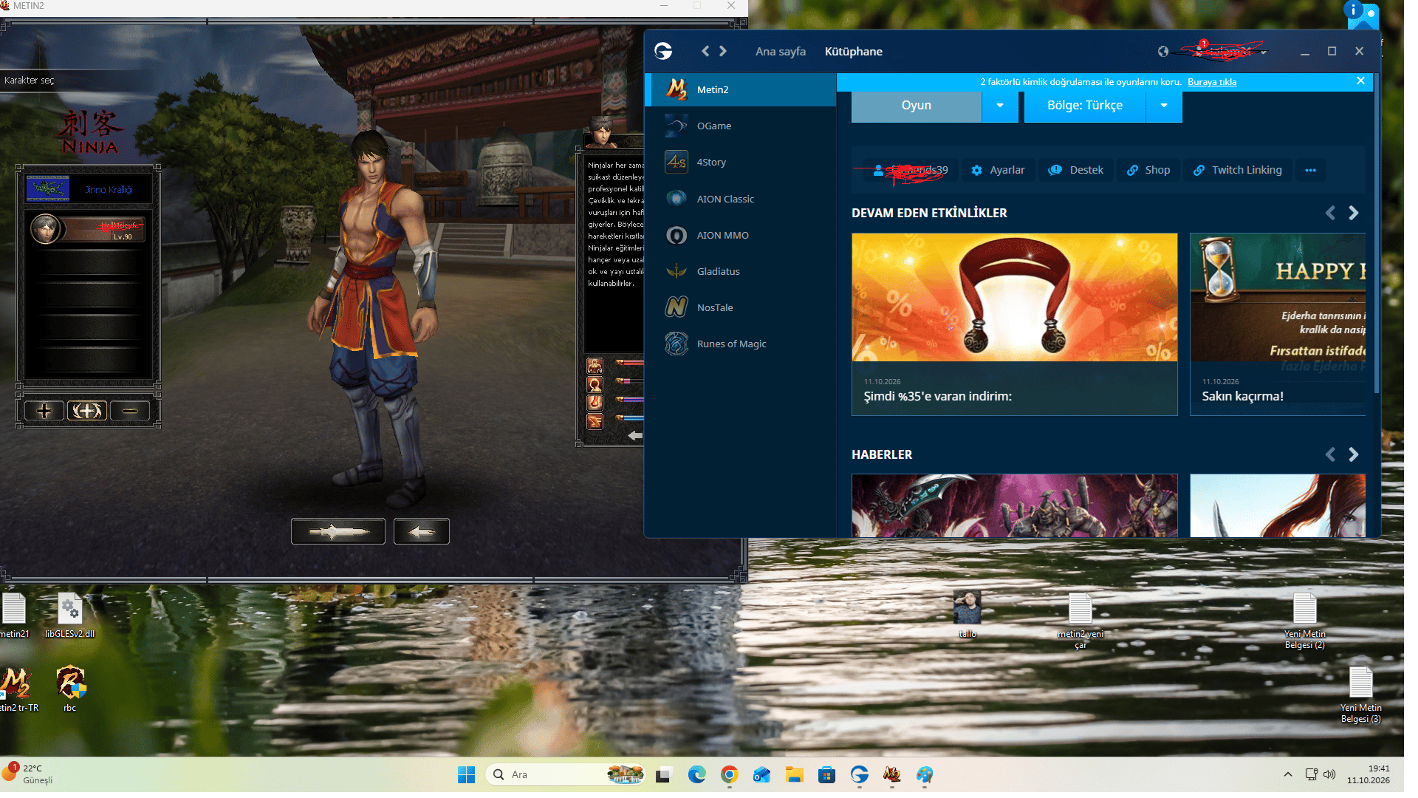Select AION Classic in the game list

[740, 199]
